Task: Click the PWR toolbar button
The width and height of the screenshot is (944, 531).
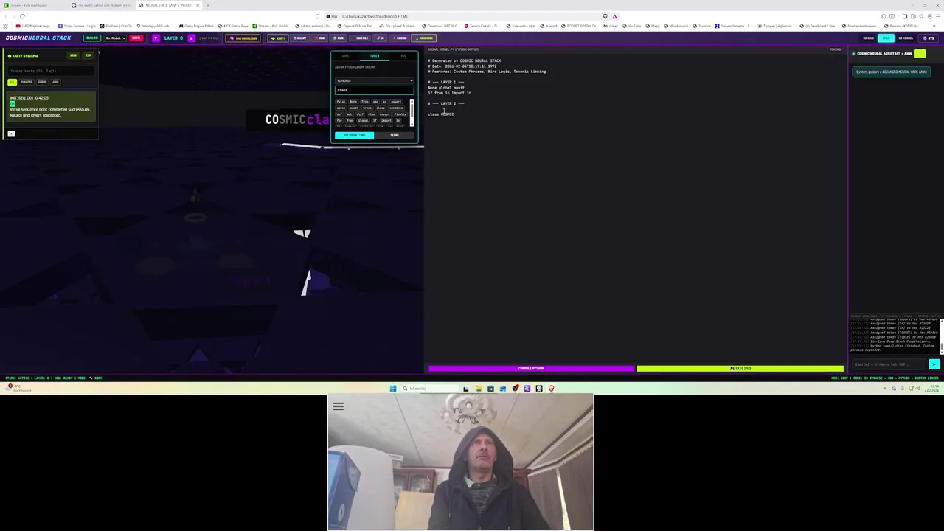Action: click(339, 38)
